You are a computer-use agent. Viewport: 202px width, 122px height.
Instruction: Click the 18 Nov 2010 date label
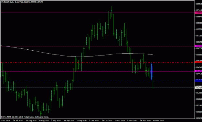click(x=145, y=121)
